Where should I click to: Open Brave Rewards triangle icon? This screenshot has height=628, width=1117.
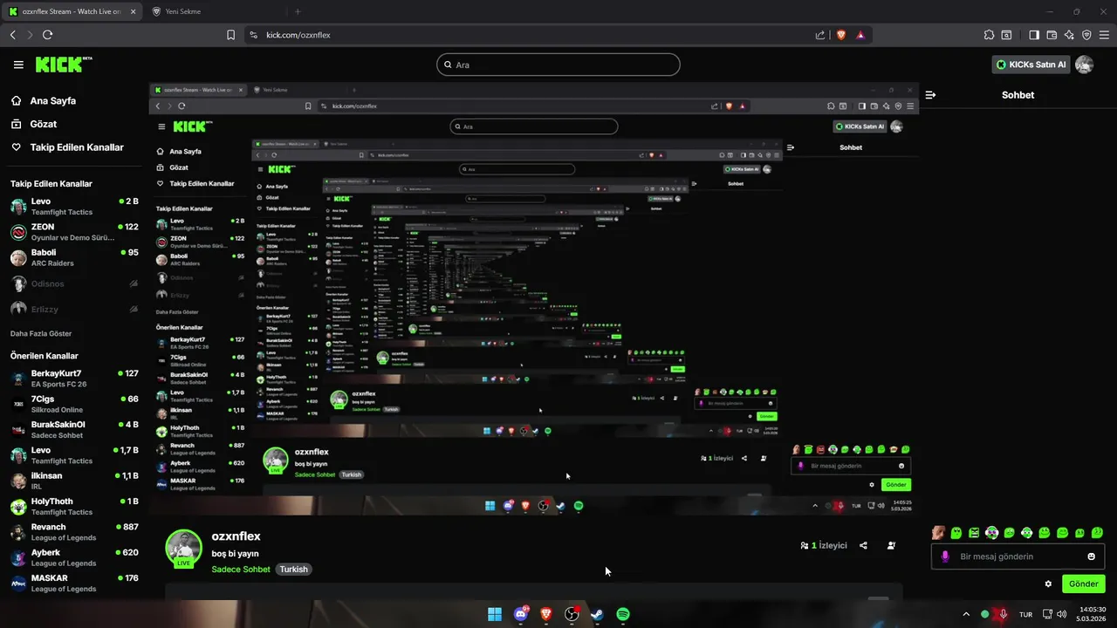860,35
